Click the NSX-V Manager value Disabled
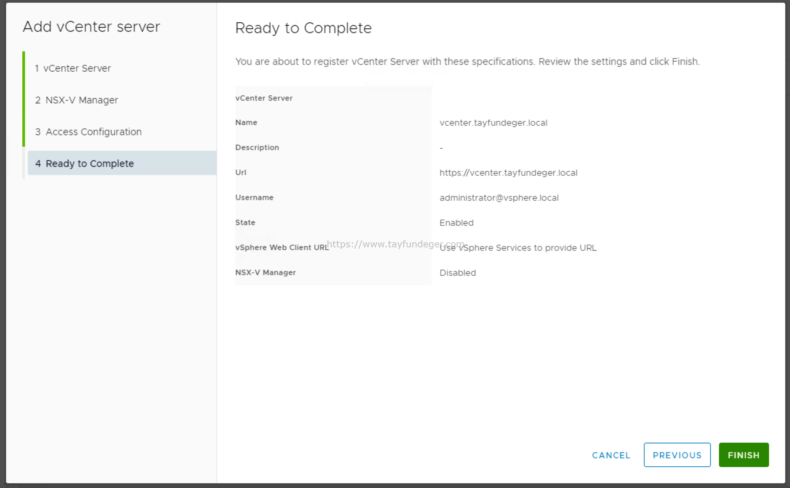The width and height of the screenshot is (790, 488). pyautogui.click(x=458, y=273)
